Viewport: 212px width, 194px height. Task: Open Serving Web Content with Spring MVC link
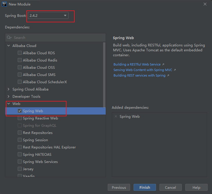pos(143,70)
